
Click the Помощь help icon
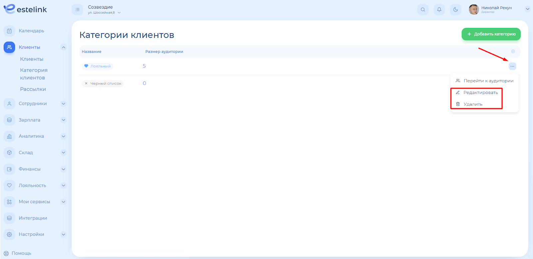6,253
